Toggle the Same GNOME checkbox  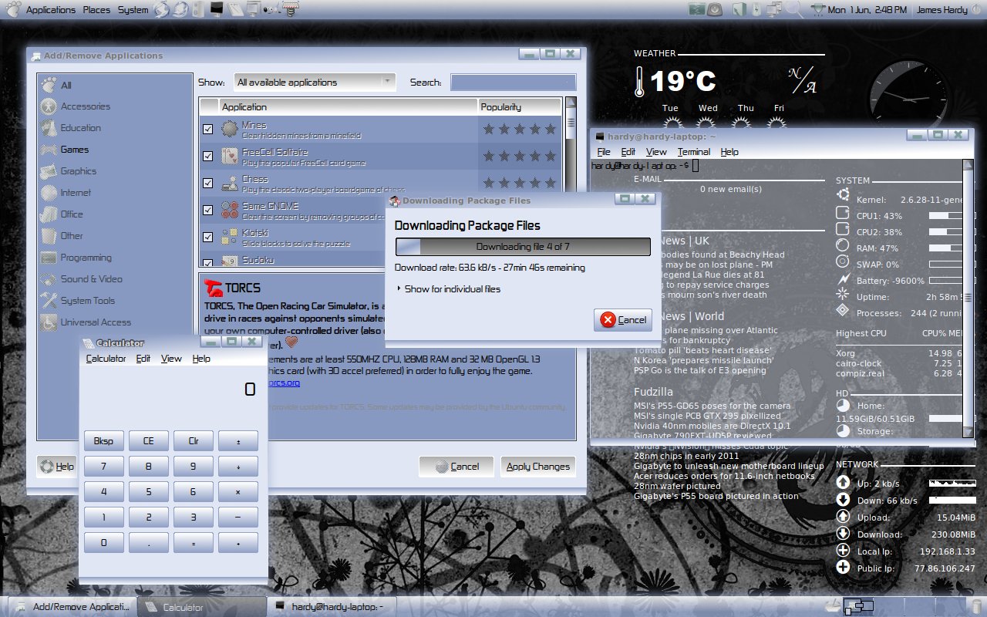coord(207,210)
